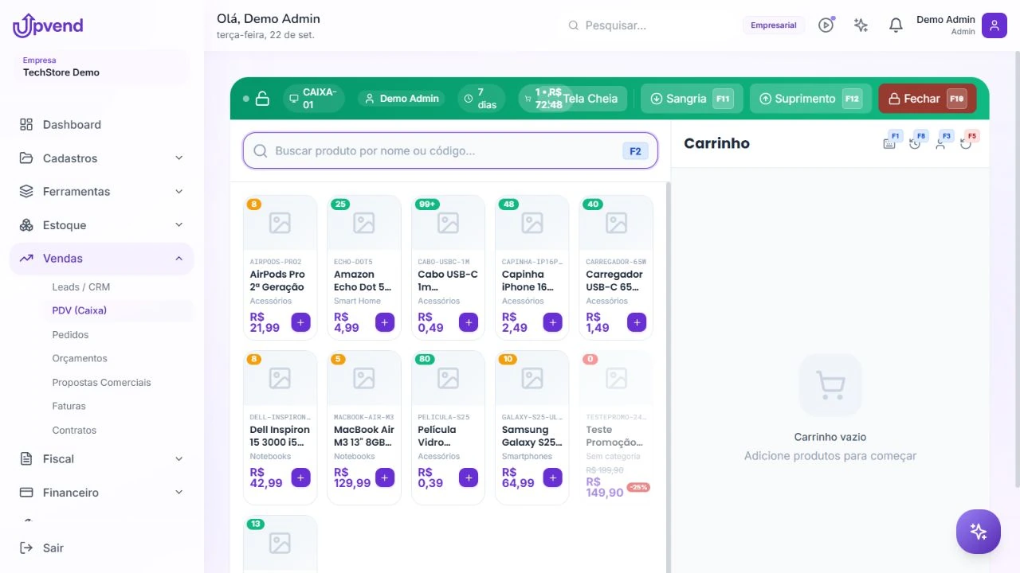
Task: Click the Pesquisar field in header
Action: (x=645, y=25)
